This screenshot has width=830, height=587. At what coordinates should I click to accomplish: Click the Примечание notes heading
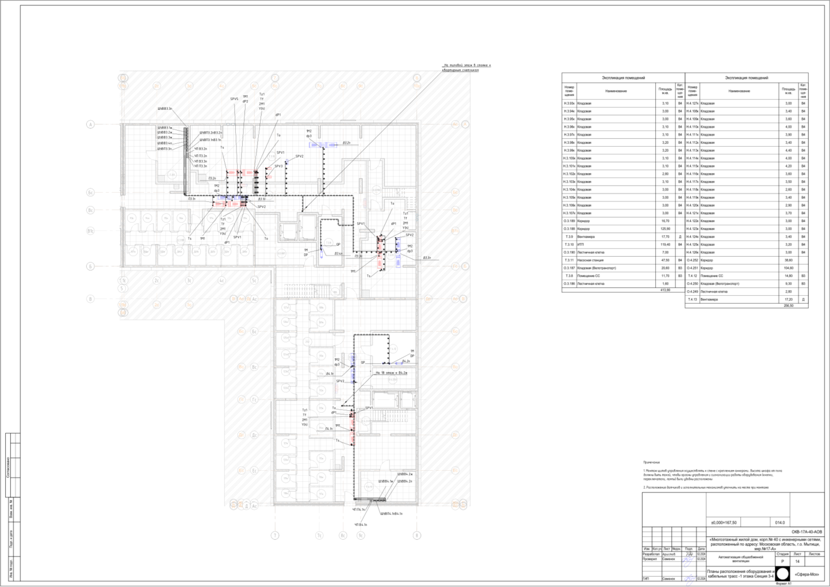click(x=652, y=462)
